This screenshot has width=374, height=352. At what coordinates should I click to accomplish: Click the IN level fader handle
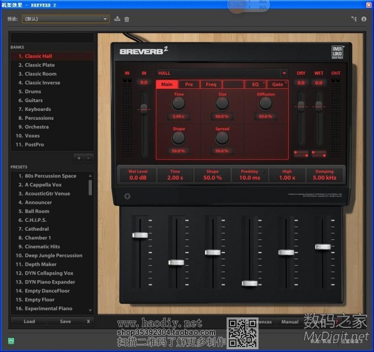pyautogui.click(x=144, y=109)
